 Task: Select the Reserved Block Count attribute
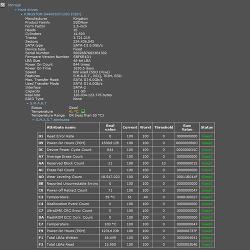65,163
